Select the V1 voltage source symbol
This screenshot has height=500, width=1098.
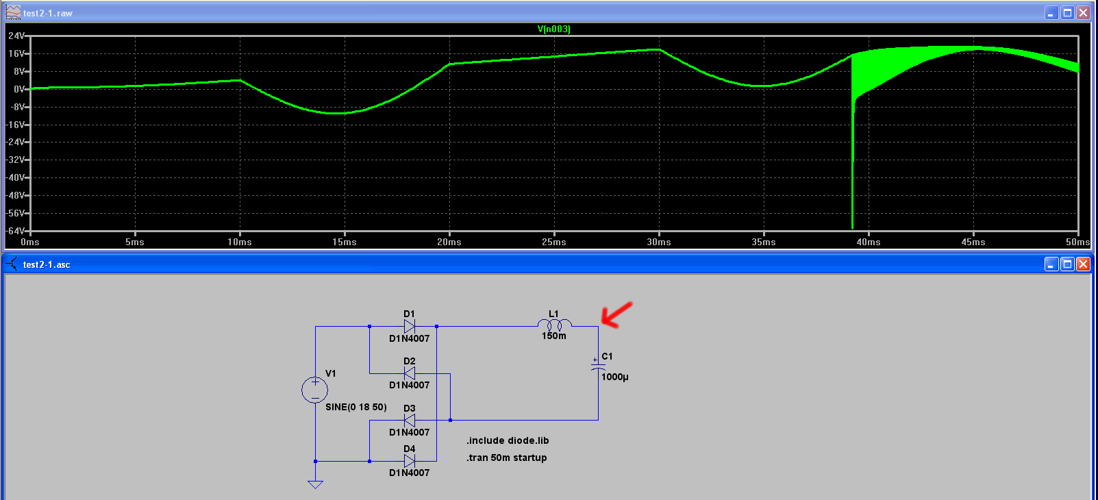(315, 390)
